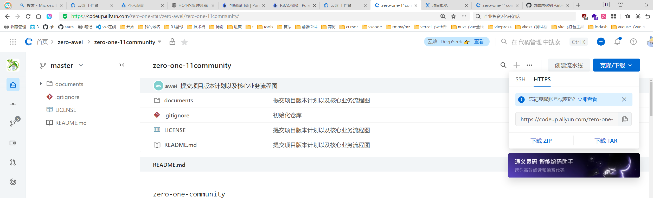The width and height of the screenshot is (653, 198).
Task: Select .gitignore in file tree
Action: [x=67, y=97]
